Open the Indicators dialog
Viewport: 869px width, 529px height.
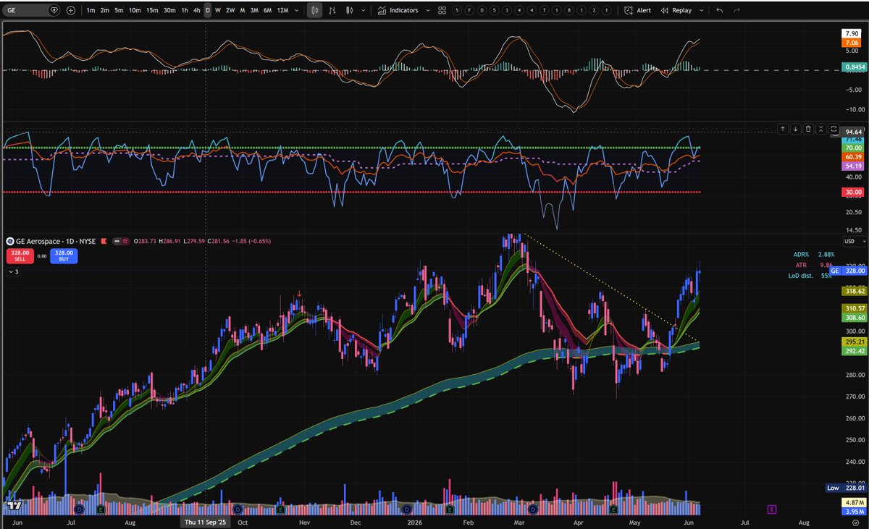tap(397, 11)
